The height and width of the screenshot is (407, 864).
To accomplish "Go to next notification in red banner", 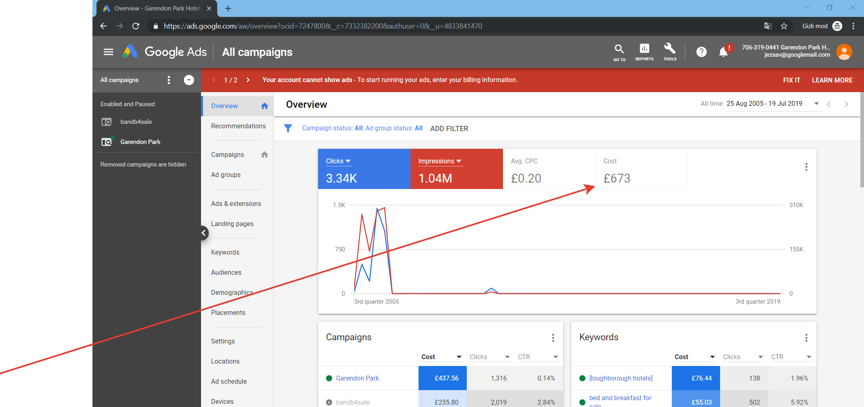I will [x=248, y=80].
